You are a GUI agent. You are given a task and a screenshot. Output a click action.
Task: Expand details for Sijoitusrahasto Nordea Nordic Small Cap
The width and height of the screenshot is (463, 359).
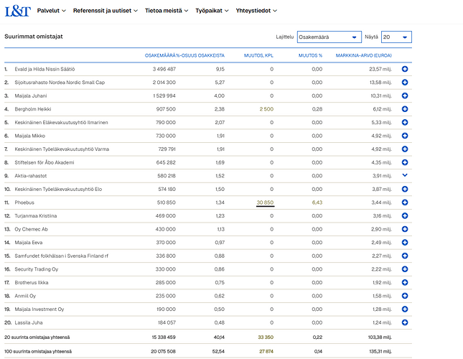(x=405, y=83)
